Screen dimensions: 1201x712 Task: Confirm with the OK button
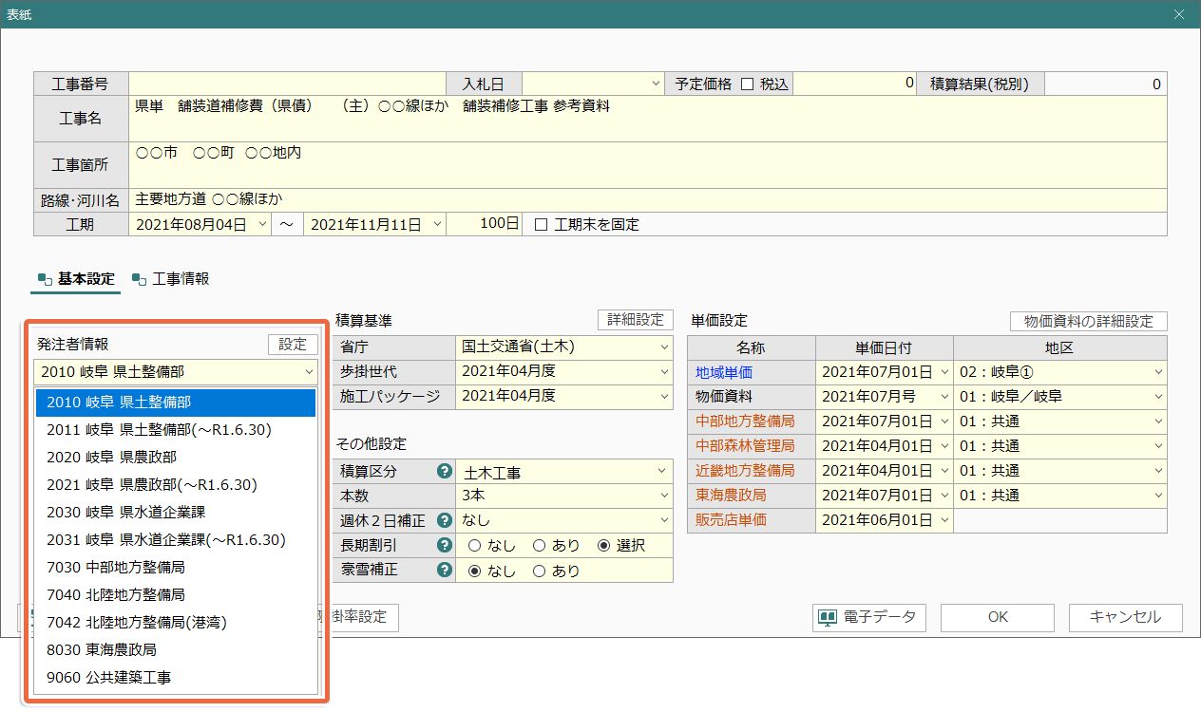pyautogui.click(x=998, y=617)
